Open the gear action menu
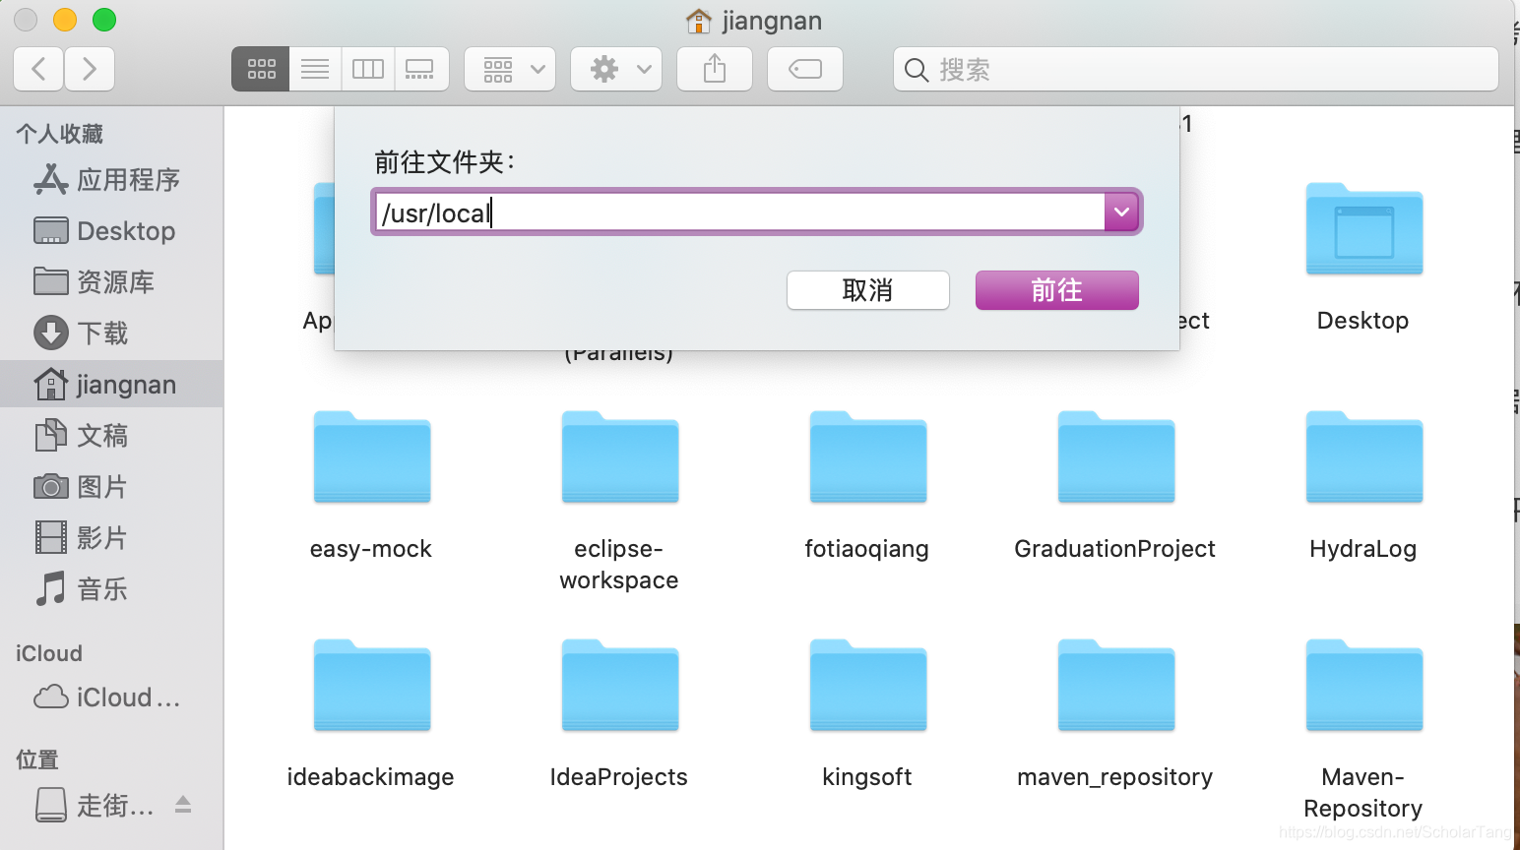Viewport: 1520px width, 850px height. click(x=616, y=69)
